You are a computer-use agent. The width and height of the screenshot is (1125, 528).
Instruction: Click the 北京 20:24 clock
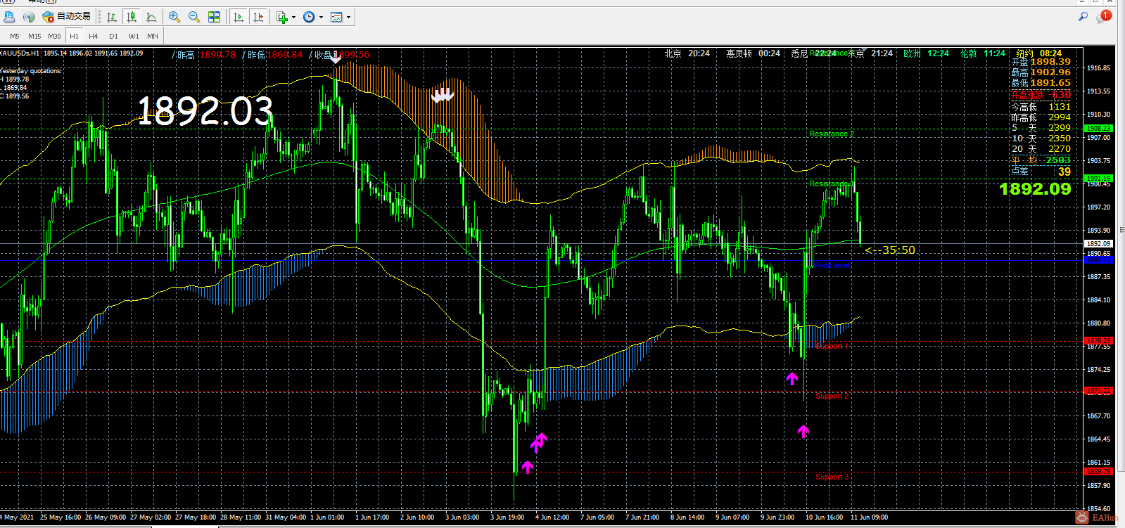coord(687,53)
